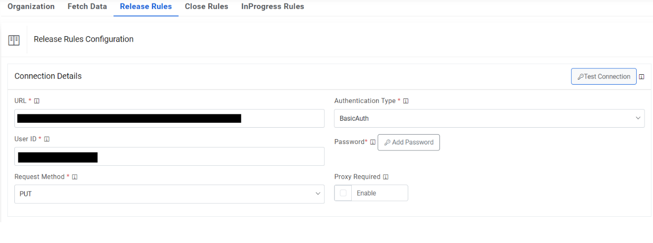Enable the Proxy Required checkbox

coord(343,193)
